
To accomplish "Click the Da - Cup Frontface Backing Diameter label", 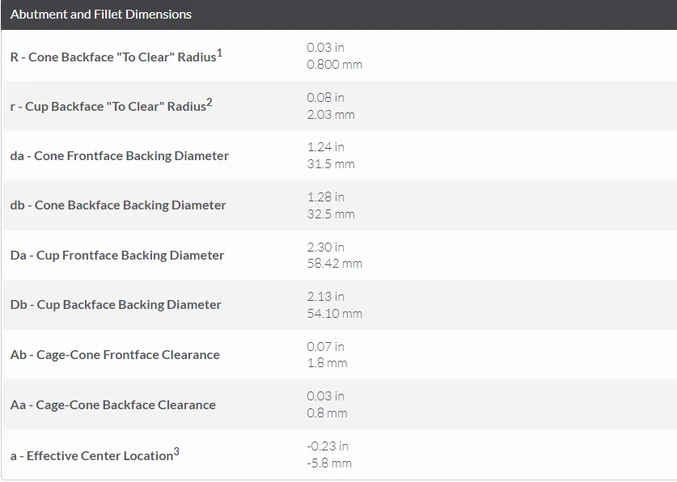I will 116,255.
